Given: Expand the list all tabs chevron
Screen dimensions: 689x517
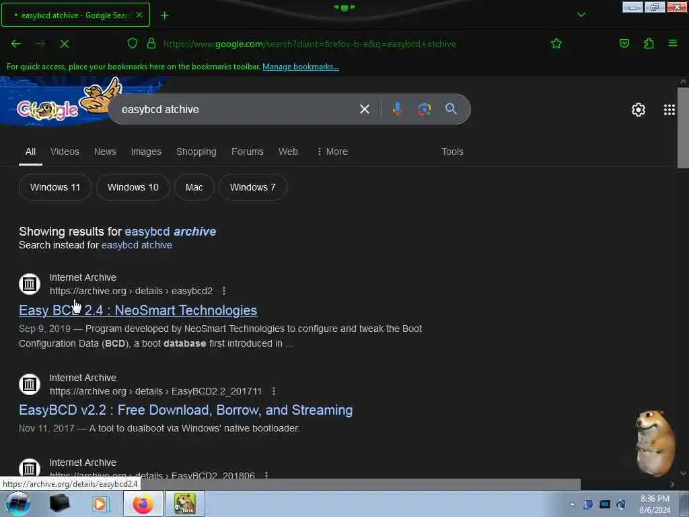Looking at the screenshot, I should click(581, 15).
